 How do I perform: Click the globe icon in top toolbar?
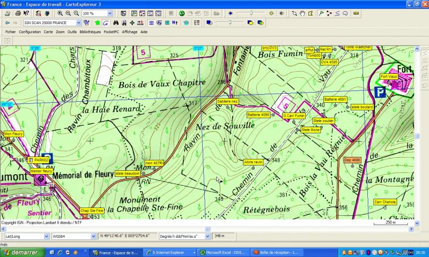tap(47, 13)
